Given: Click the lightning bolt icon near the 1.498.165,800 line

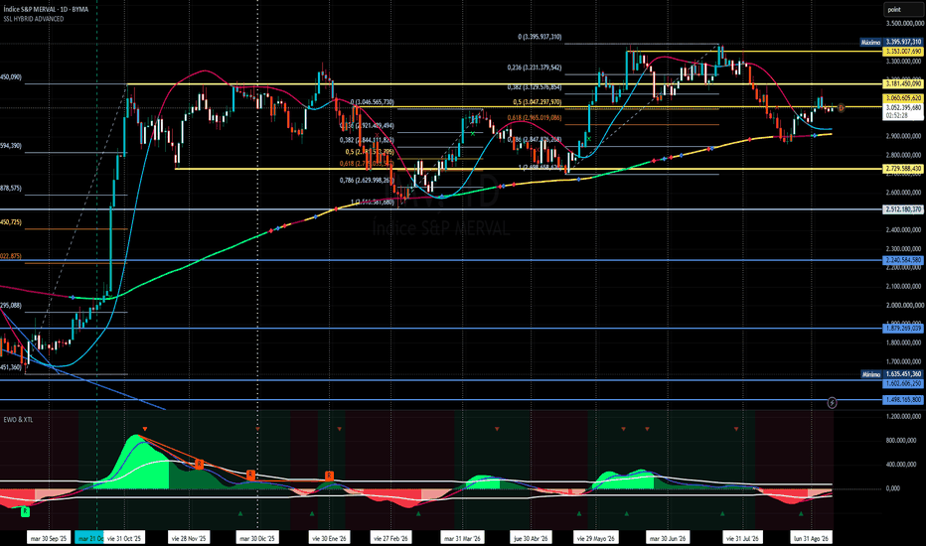Looking at the screenshot, I should 832,403.
